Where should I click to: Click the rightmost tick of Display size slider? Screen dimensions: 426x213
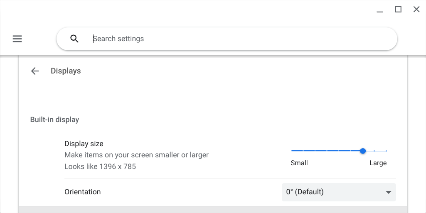pyautogui.click(x=386, y=151)
